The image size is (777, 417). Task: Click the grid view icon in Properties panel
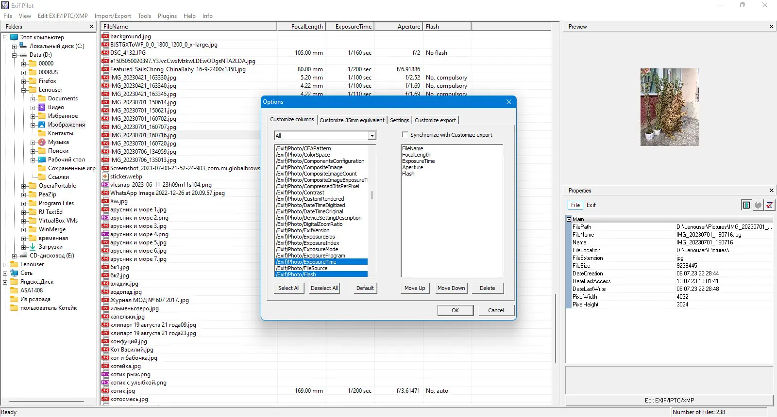pyautogui.click(x=746, y=205)
